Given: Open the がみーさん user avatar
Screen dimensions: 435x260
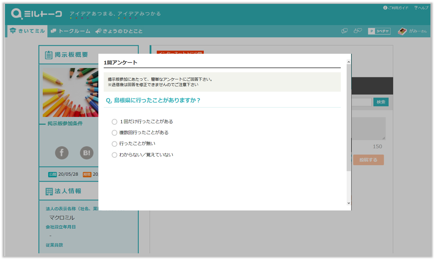Looking at the screenshot, I should (x=402, y=31).
